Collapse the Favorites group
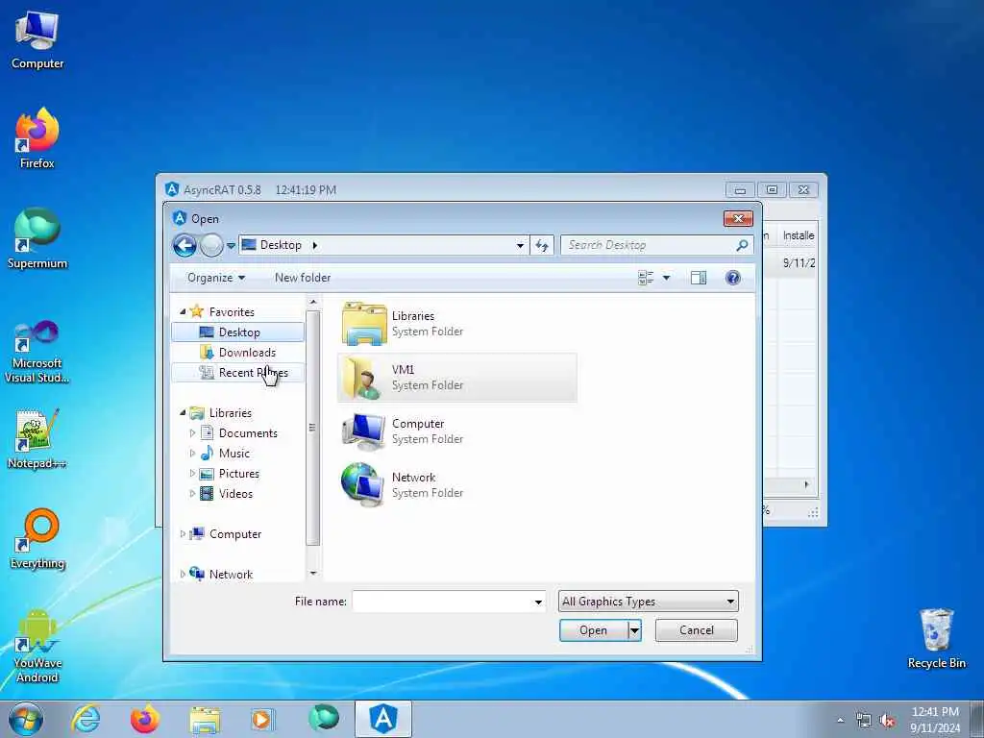Screen dimensions: 984x738 tap(183, 312)
